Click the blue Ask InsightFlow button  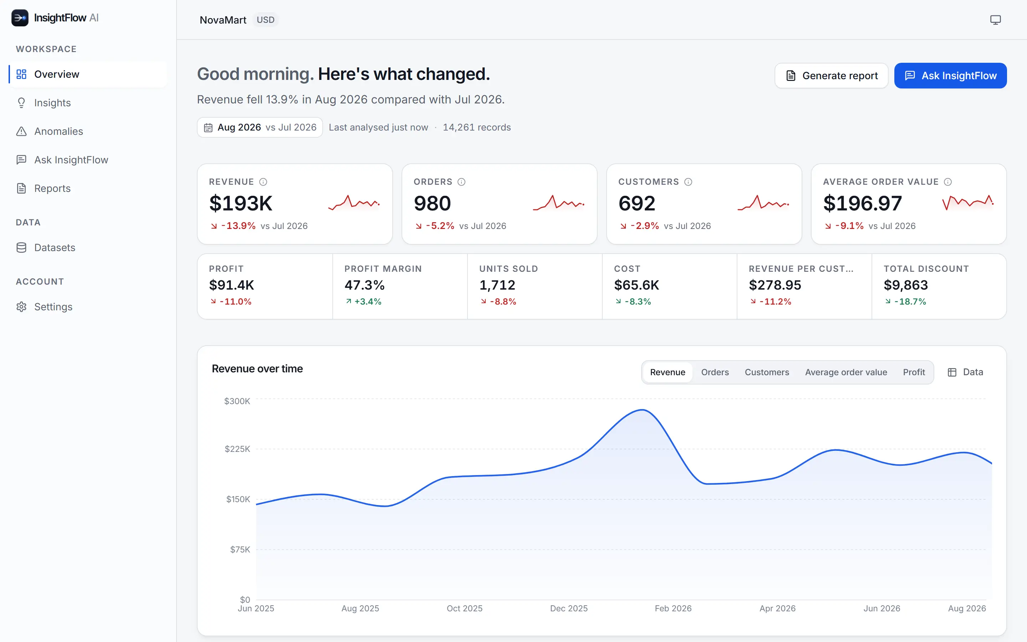pyautogui.click(x=950, y=76)
